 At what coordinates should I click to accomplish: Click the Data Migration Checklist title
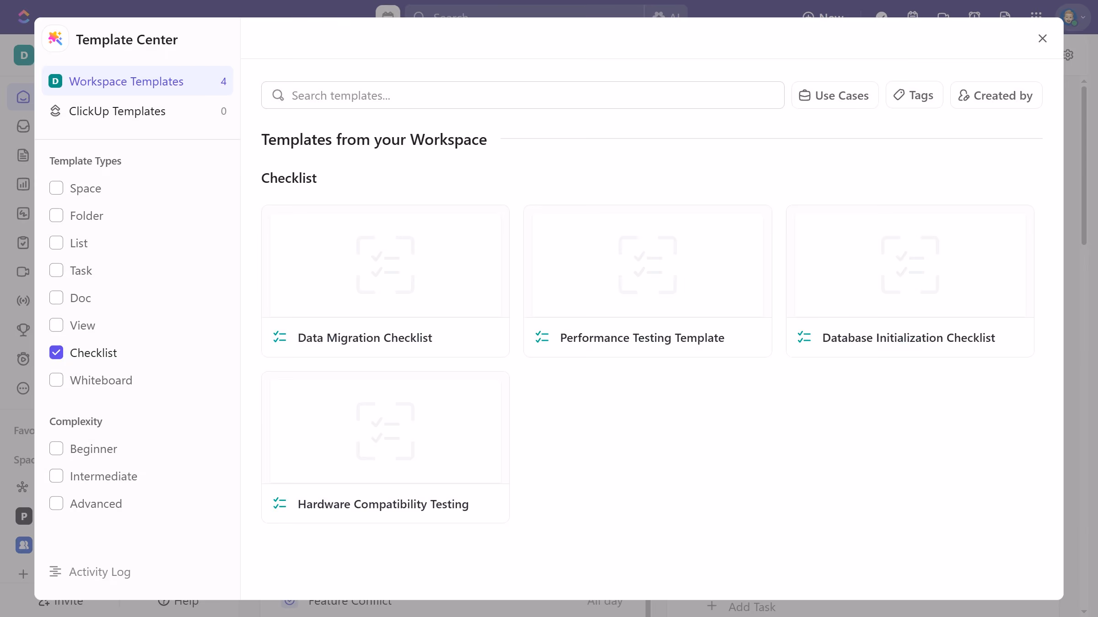click(x=365, y=337)
